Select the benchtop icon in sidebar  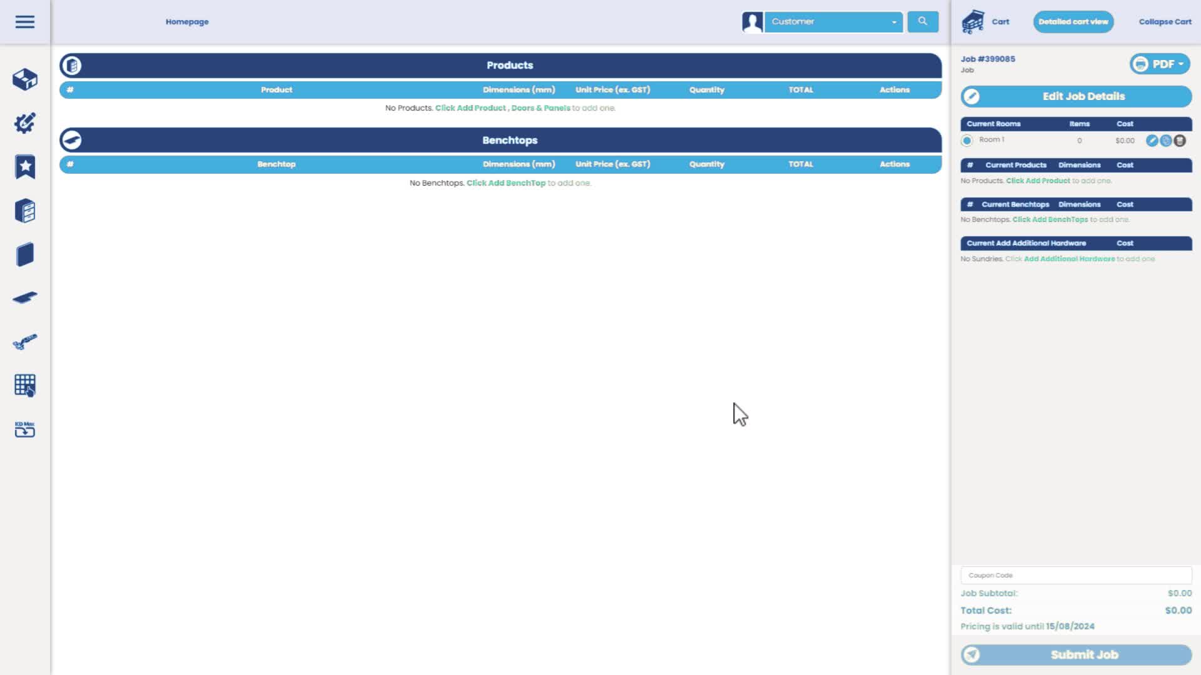(25, 297)
